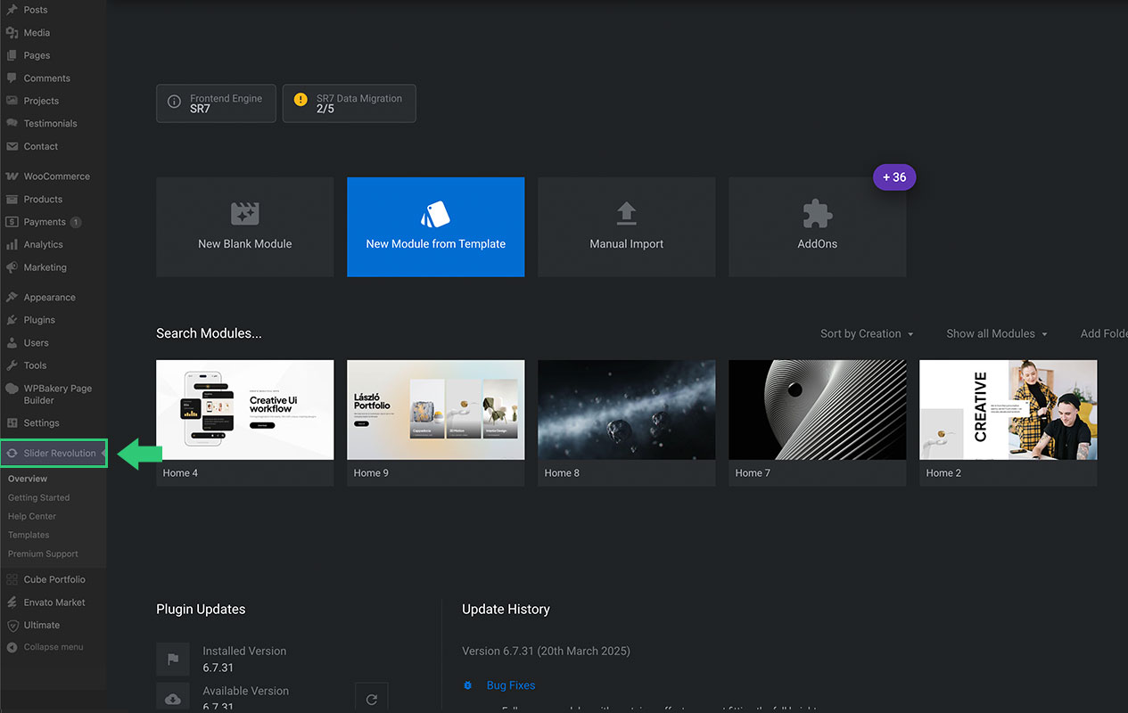This screenshot has height=713, width=1128.
Task: Expand the Show all Modules dropdown
Action: coord(996,333)
